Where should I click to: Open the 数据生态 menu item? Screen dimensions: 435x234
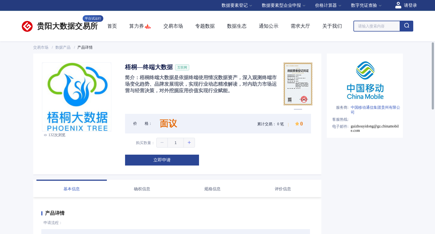pos(237,26)
